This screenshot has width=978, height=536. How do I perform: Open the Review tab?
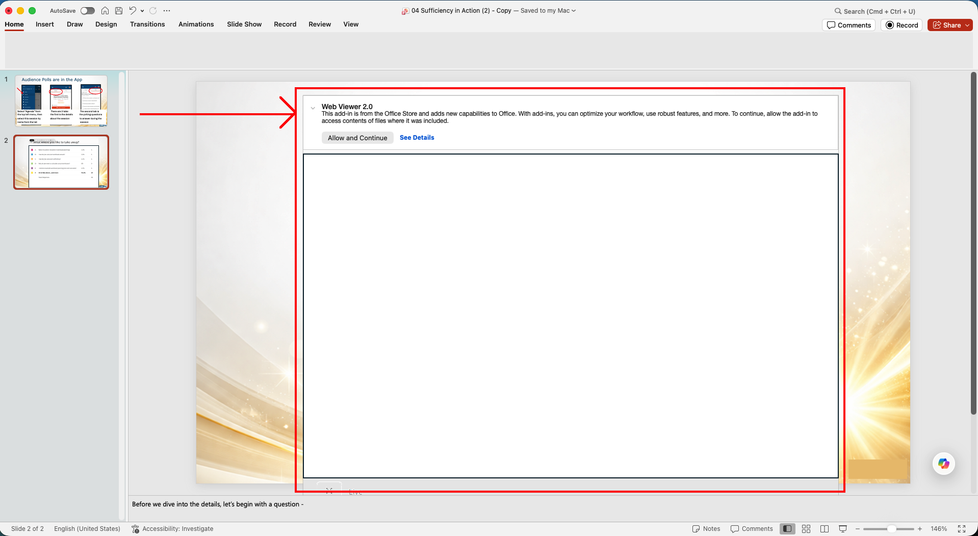(320, 24)
